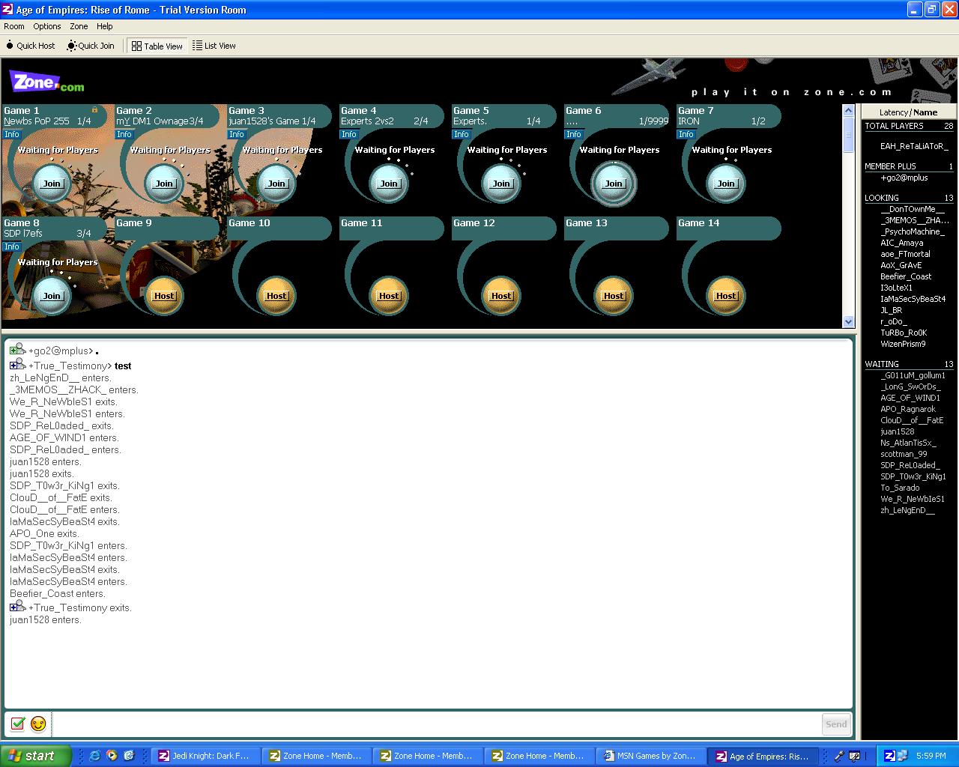Select +go2@mplus in Member Plus list
This screenshot has width=959, height=767.
point(904,178)
